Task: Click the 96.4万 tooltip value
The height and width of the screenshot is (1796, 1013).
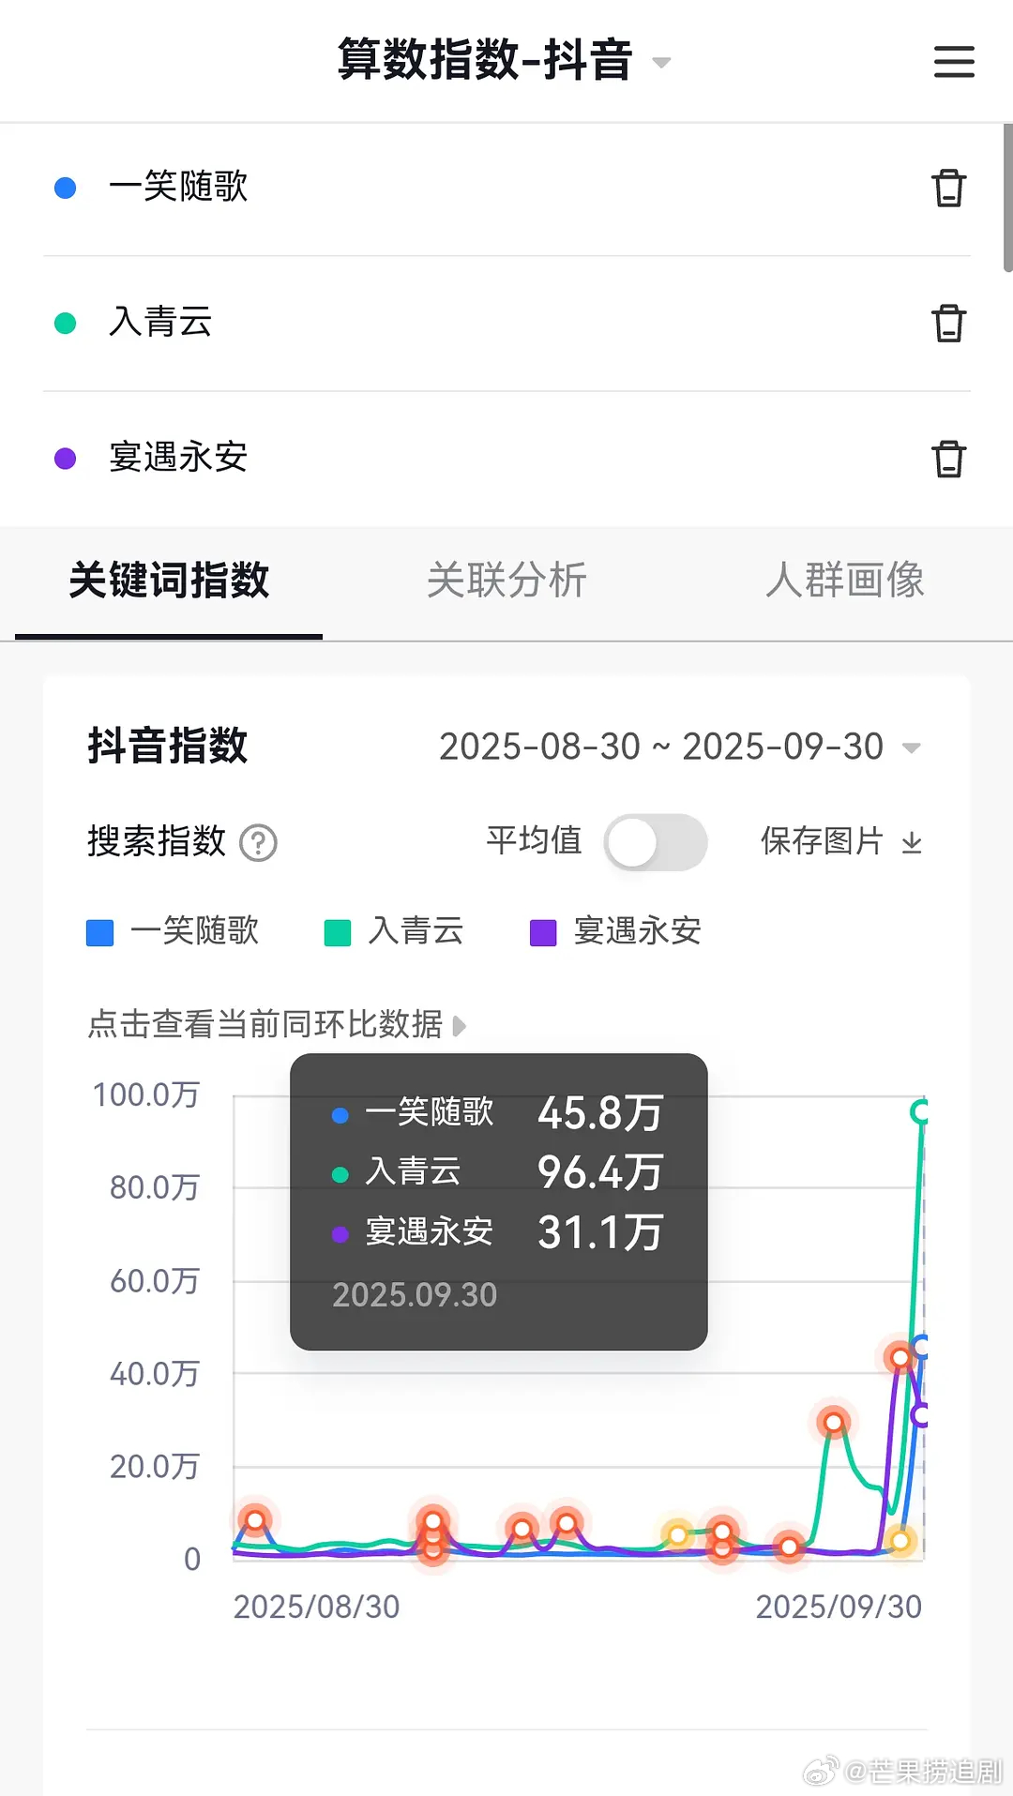Action: tap(600, 1172)
